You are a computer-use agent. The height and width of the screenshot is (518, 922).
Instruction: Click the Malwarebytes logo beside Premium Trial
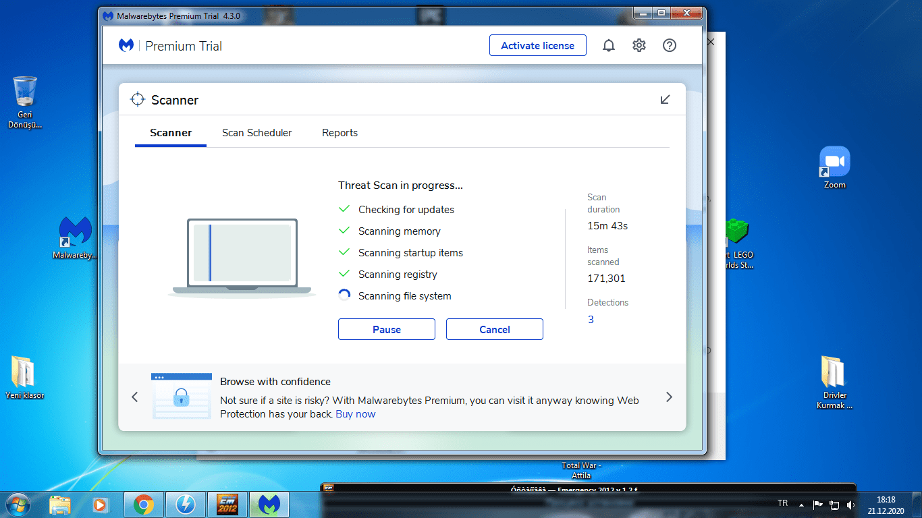(x=126, y=46)
